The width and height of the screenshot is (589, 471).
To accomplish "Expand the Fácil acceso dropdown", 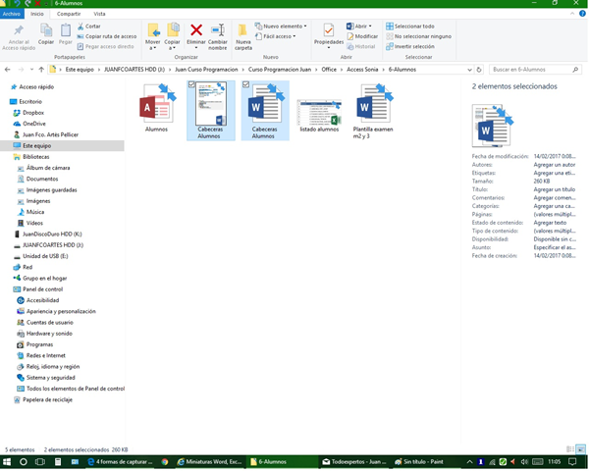I will pyautogui.click(x=278, y=36).
